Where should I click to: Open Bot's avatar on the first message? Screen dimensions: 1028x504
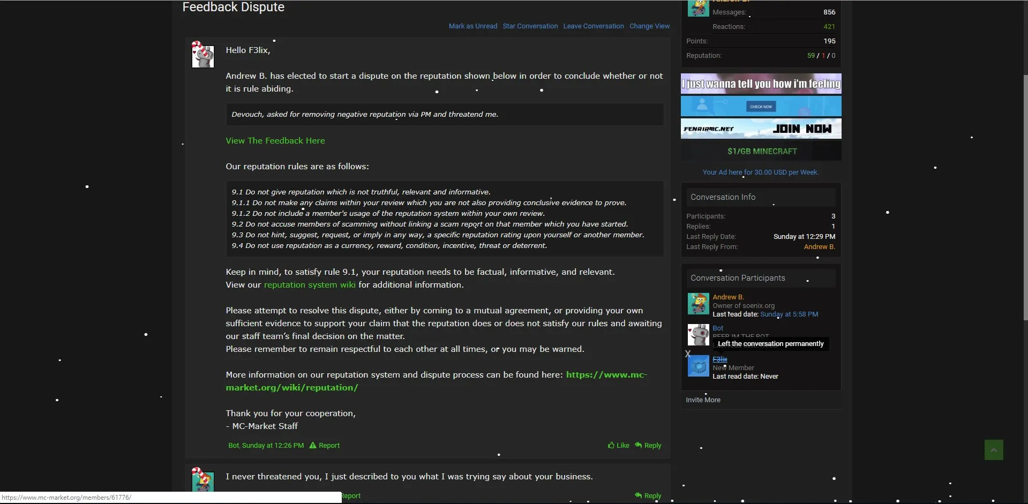203,55
